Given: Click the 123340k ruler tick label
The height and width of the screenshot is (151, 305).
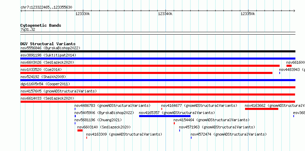Looking at the screenshot, I should [165, 14].
